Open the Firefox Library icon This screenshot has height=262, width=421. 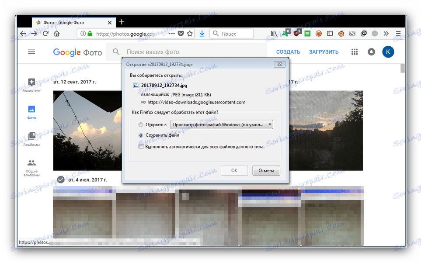274,34
